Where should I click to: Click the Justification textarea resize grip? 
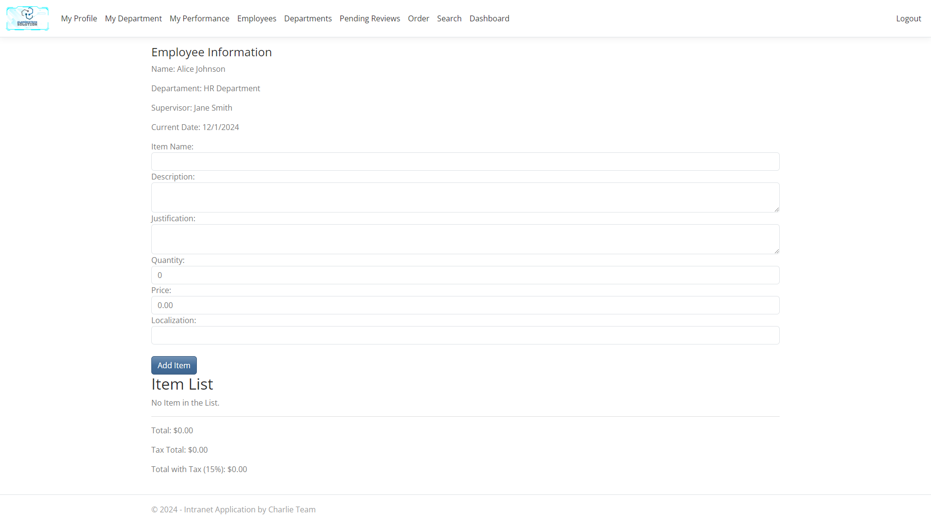(776, 251)
